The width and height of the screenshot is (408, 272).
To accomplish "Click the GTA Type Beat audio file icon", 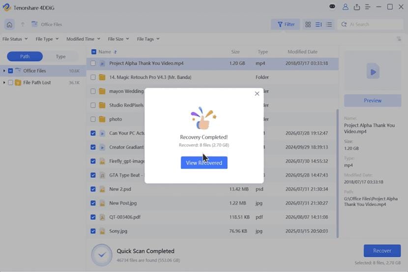I will coord(102,175).
